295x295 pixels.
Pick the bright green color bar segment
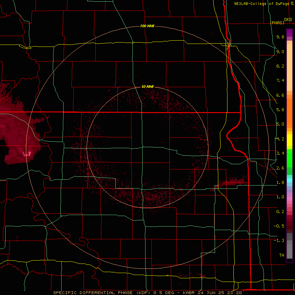coord(289,158)
